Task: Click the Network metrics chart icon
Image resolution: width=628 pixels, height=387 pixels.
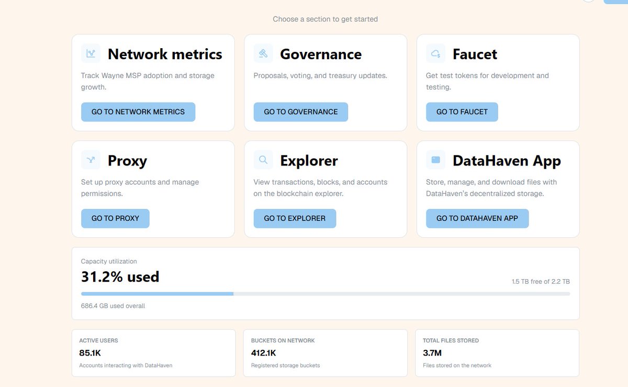Action: click(x=91, y=53)
